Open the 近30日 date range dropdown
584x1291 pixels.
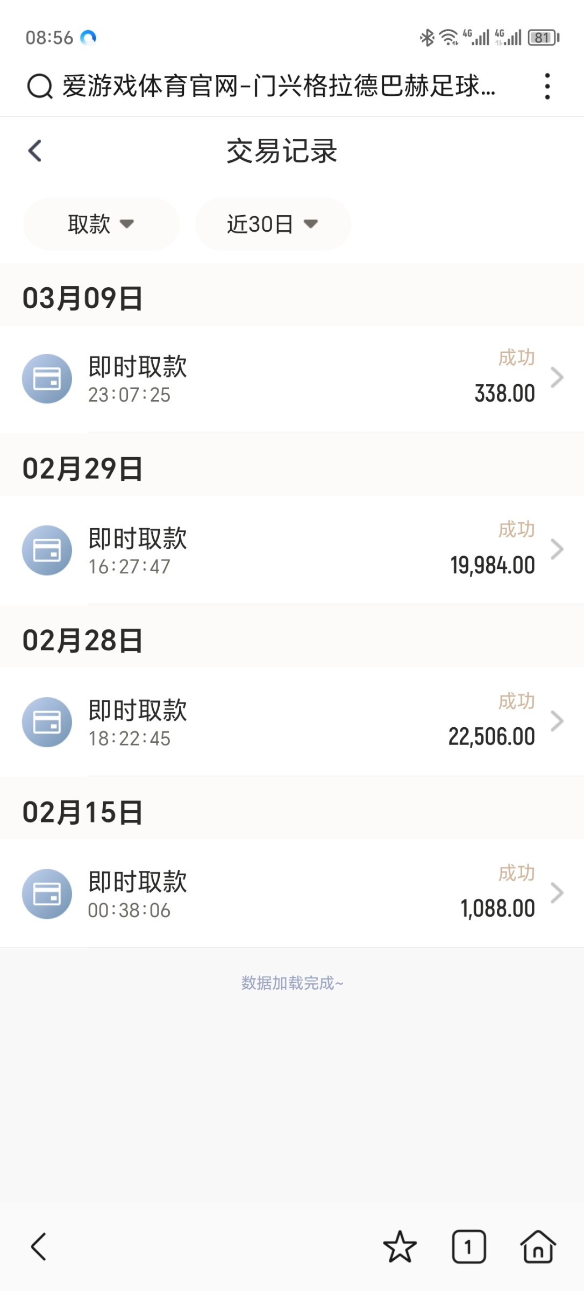pyautogui.click(x=273, y=224)
